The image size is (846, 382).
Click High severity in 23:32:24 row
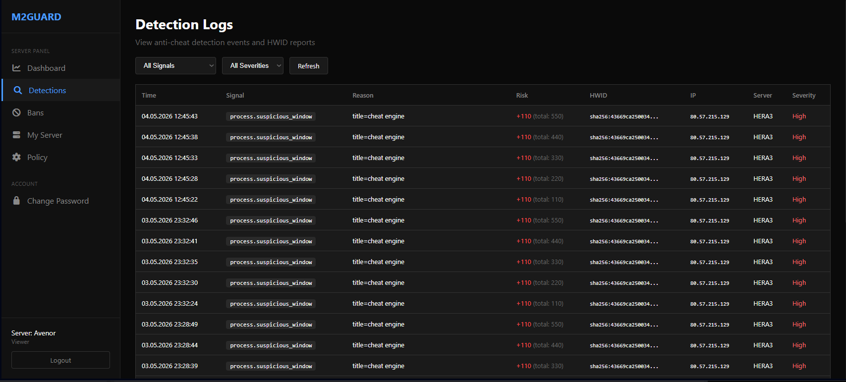799,303
